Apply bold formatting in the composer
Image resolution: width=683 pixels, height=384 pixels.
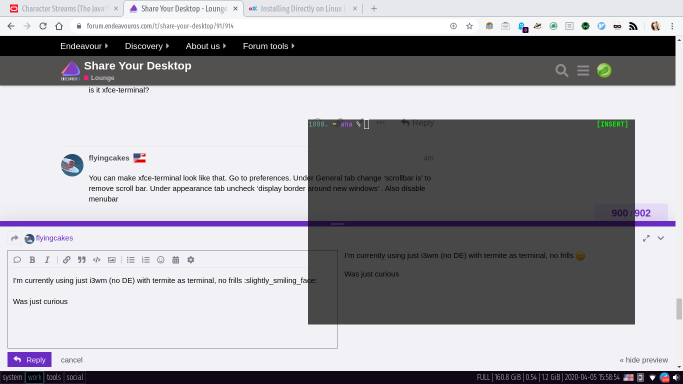(32, 260)
